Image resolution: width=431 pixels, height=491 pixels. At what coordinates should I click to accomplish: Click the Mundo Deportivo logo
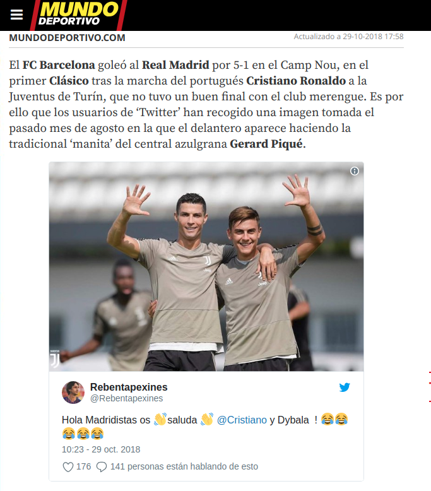pos(78,15)
